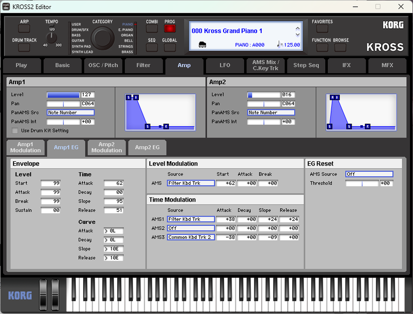Click the EG Reset Threshold slider
Screen dimensions: 413x314
tap(362, 184)
